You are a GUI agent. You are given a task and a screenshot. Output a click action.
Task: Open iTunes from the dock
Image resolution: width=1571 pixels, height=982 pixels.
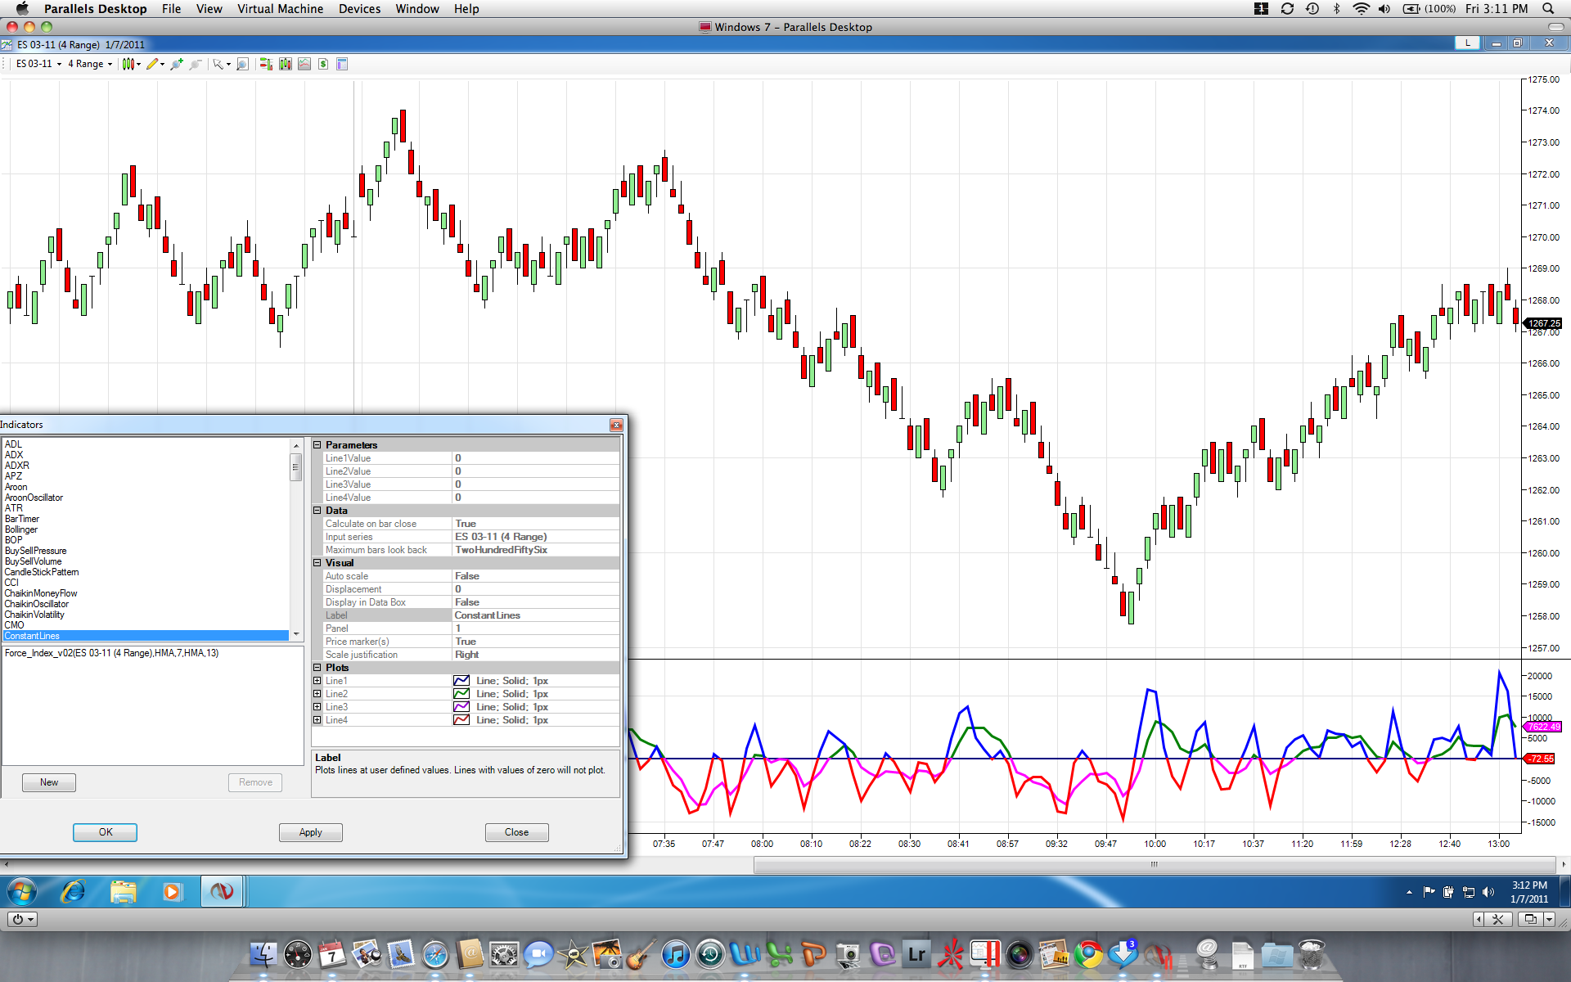tap(676, 954)
